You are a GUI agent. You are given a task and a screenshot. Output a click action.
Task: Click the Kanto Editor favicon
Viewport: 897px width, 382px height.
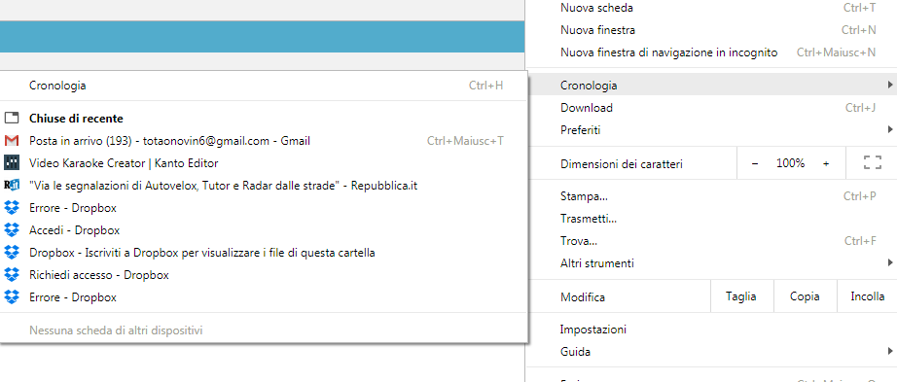[12, 163]
